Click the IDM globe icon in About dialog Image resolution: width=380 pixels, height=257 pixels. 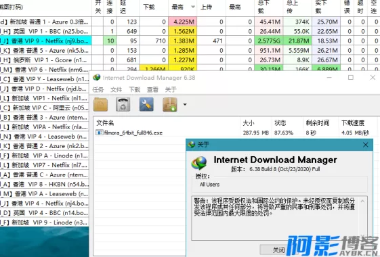click(x=199, y=163)
